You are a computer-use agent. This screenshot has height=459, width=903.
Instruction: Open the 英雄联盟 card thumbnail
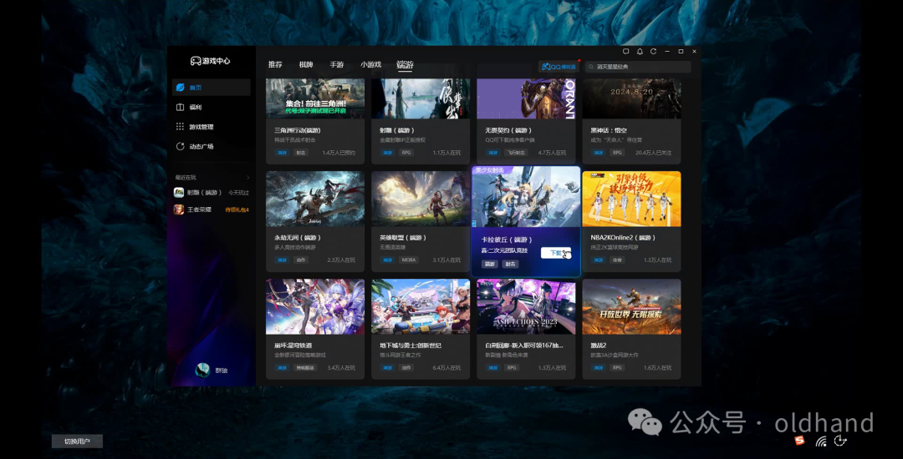tap(421, 199)
